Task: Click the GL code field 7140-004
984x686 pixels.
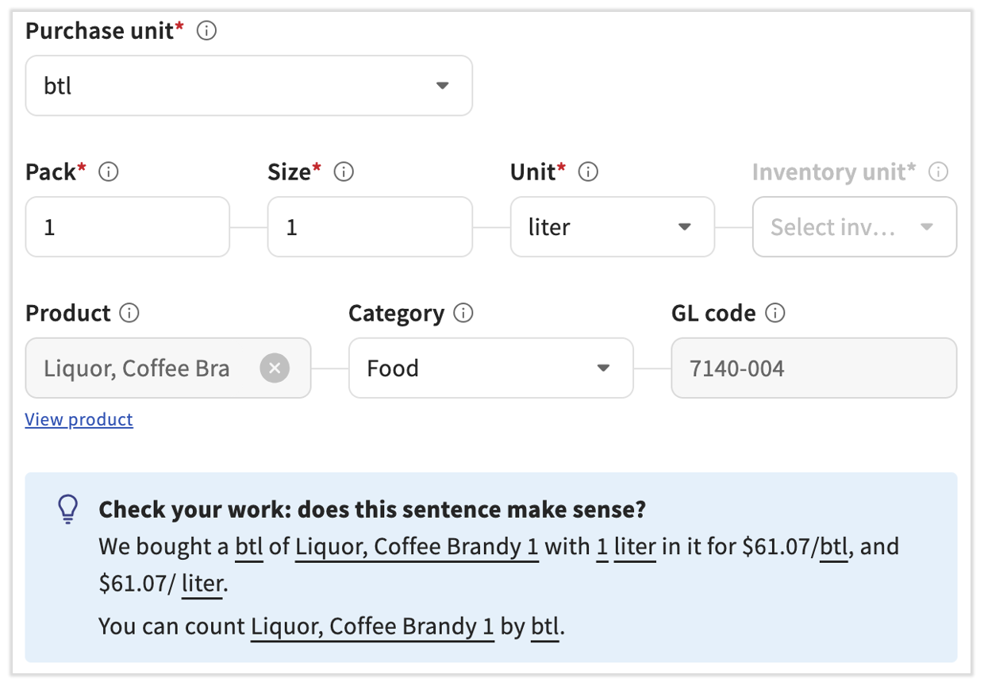Action: pyautogui.click(x=813, y=368)
